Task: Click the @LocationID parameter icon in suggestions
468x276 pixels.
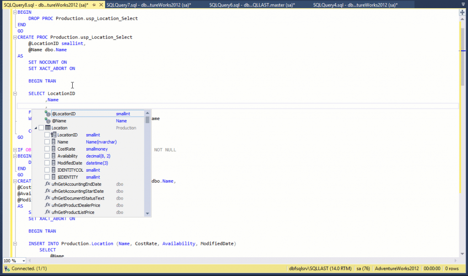Action: (x=48, y=114)
